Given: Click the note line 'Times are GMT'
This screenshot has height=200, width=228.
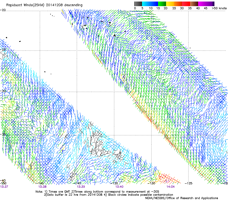Looking at the screenshot, I should coord(59,192).
